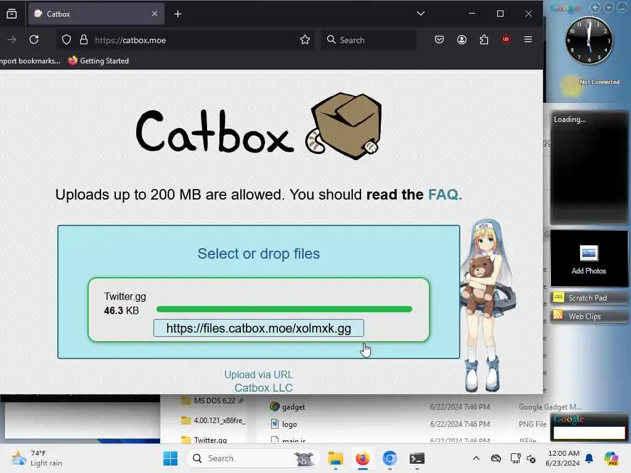The height and width of the screenshot is (473, 631).
Task: Open the Upload via URL link
Action: click(258, 374)
